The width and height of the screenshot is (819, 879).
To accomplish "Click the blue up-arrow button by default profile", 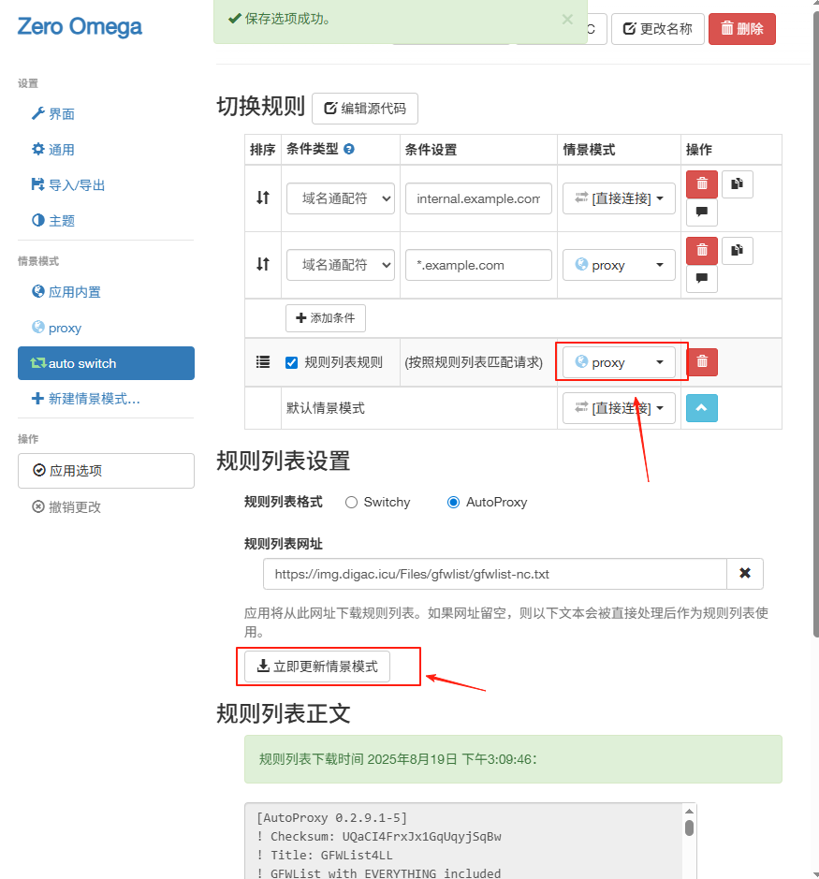I will [702, 408].
